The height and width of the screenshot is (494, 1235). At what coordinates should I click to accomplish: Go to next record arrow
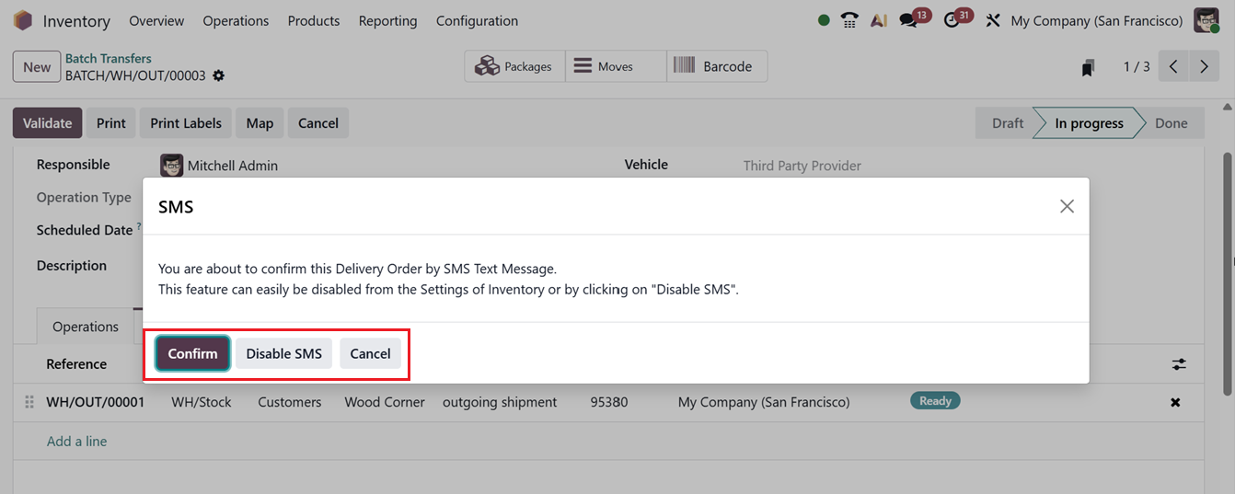1204,66
